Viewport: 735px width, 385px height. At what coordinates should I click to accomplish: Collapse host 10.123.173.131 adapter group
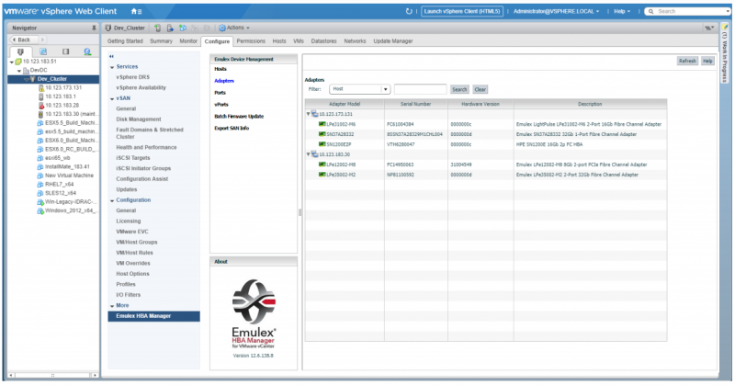point(308,114)
